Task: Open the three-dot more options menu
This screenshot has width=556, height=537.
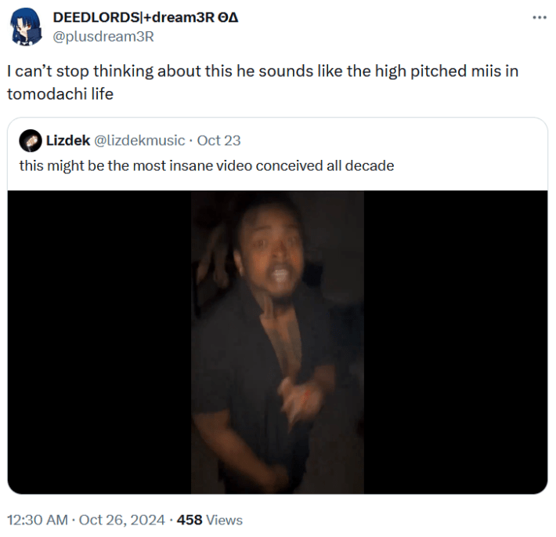Action: pyautogui.click(x=540, y=17)
